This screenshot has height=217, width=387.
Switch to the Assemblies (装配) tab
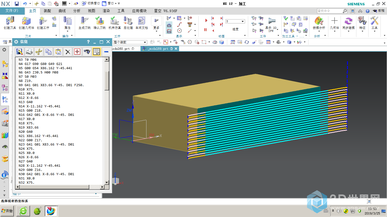click(x=47, y=11)
